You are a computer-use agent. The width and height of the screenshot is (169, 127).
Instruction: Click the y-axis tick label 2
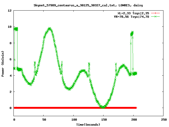coord(11,92)
